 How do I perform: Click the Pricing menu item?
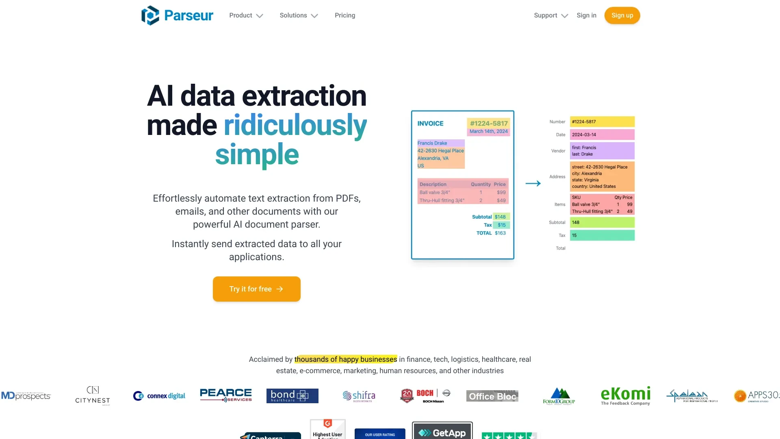click(x=345, y=15)
